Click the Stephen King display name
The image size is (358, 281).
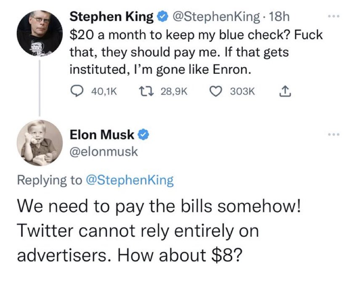[111, 17]
